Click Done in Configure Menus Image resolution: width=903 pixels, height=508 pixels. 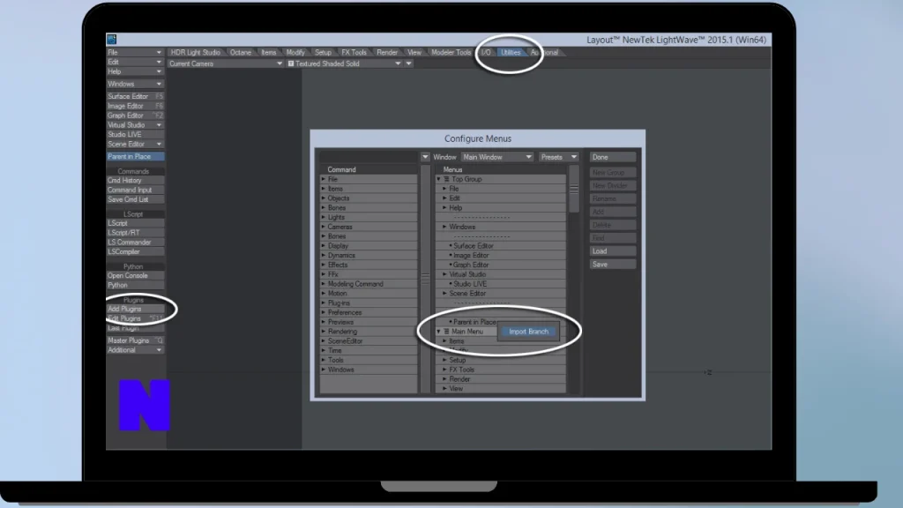(613, 157)
